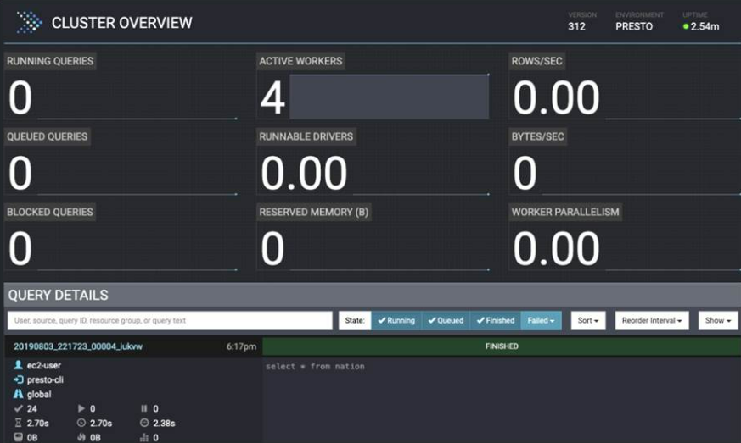Click the green uptime status dot
The width and height of the screenshot is (741, 443).
click(x=686, y=26)
